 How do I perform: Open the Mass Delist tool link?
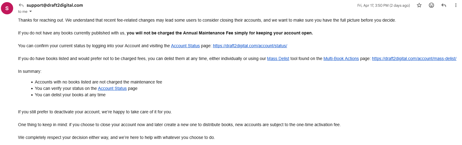click(x=278, y=58)
